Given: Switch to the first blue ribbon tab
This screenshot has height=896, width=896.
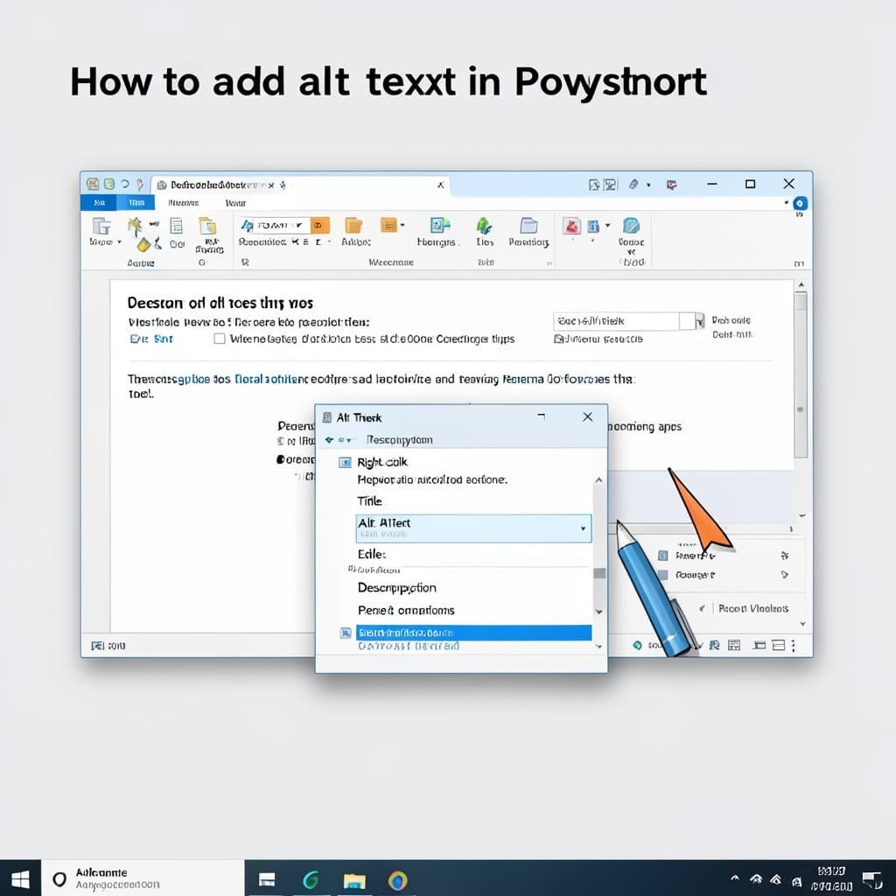Looking at the screenshot, I should point(99,202).
